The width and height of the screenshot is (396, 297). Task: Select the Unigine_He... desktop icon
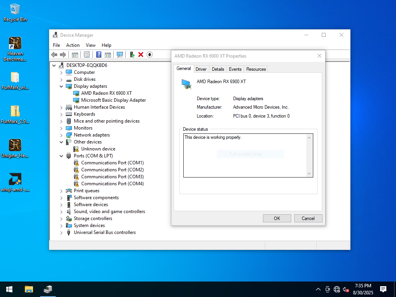[15, 148]
